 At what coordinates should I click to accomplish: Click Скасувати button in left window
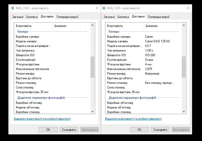pyautogui.click(x=69, y=130)
